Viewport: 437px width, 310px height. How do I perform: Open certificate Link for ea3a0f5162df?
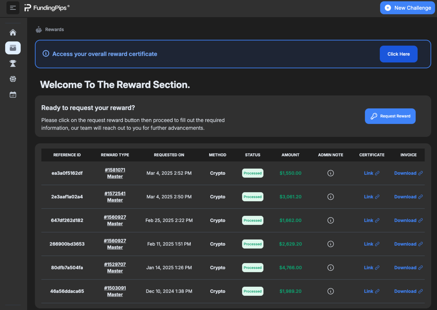click(372, 173)
